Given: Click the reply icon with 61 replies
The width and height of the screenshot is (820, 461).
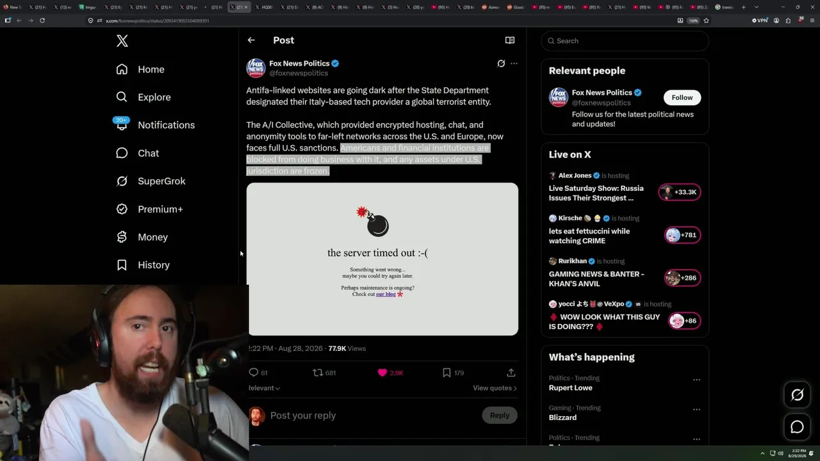Looking at the screenshot, I should point(258,373).
